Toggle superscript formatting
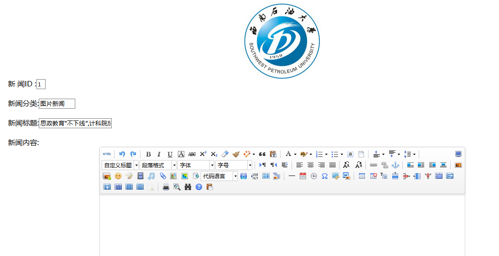 [203, 154]
